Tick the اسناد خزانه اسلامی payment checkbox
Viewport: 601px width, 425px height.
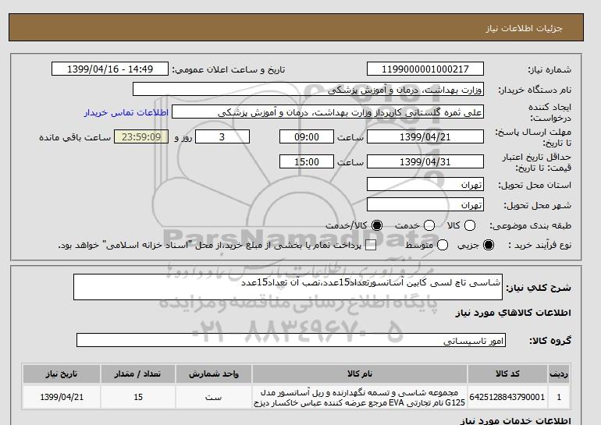click(371, 246)
